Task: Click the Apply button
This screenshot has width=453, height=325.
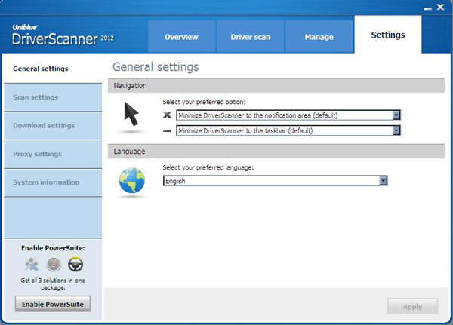Action: [412, 306]
